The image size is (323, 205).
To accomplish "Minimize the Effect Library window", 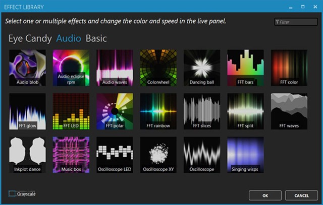I will coord(291,7).
